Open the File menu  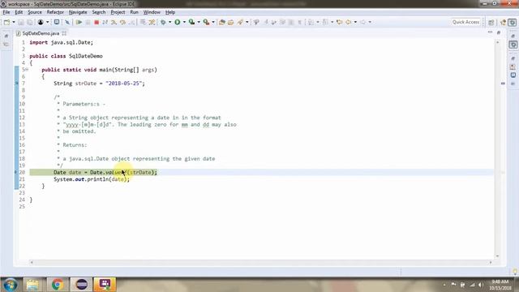6,12
